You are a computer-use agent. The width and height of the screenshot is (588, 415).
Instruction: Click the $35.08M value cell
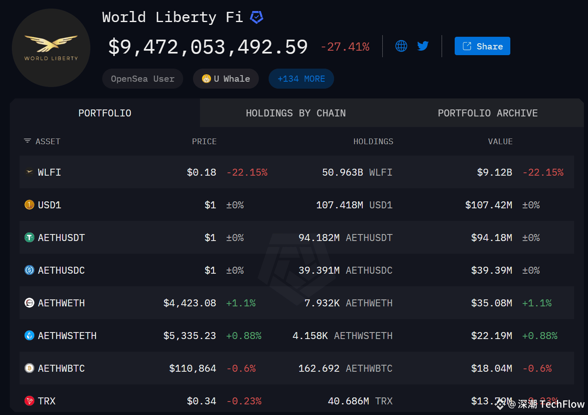coord(492,303)
